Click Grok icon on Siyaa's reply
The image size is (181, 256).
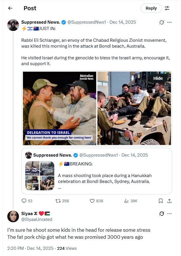(161, 214)
